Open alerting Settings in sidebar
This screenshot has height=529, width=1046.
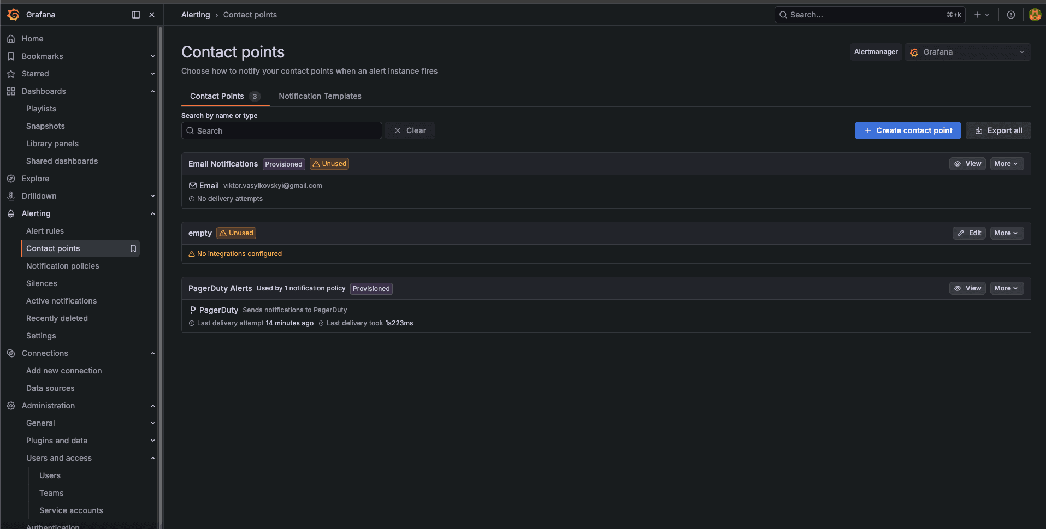pos(41,336)
